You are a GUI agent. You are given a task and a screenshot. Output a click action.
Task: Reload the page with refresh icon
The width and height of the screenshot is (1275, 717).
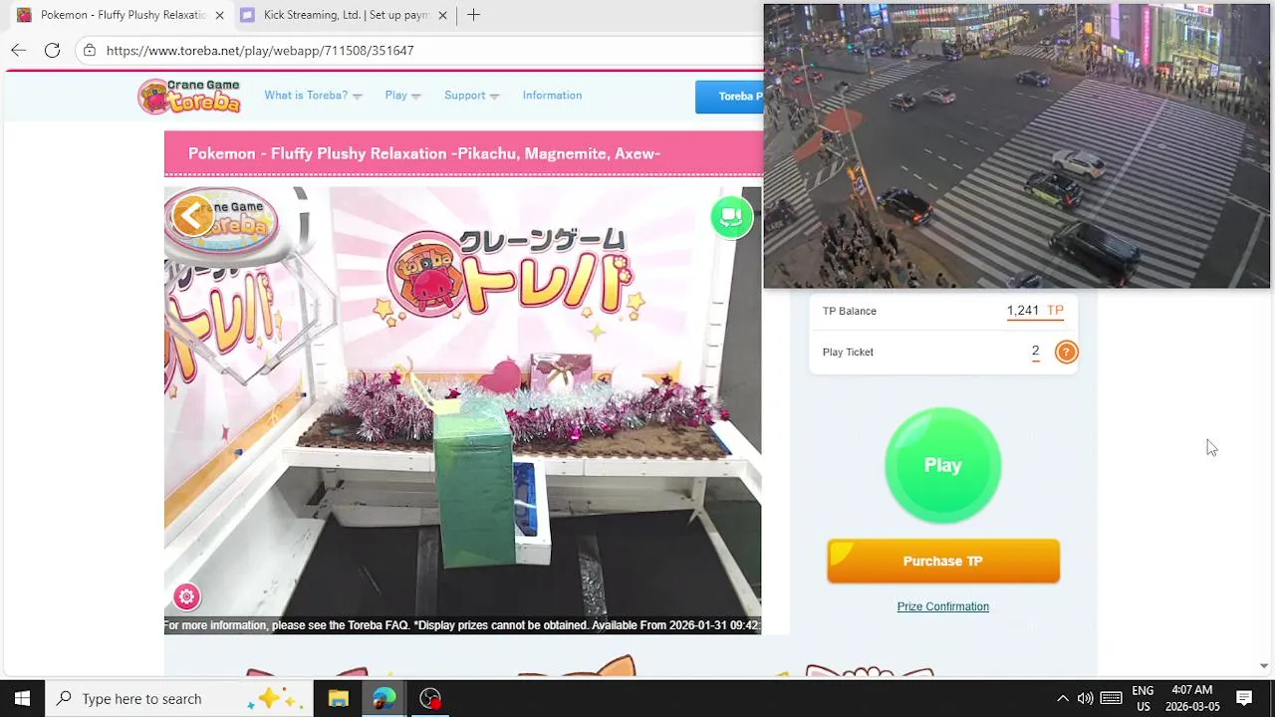click(52, 50)
